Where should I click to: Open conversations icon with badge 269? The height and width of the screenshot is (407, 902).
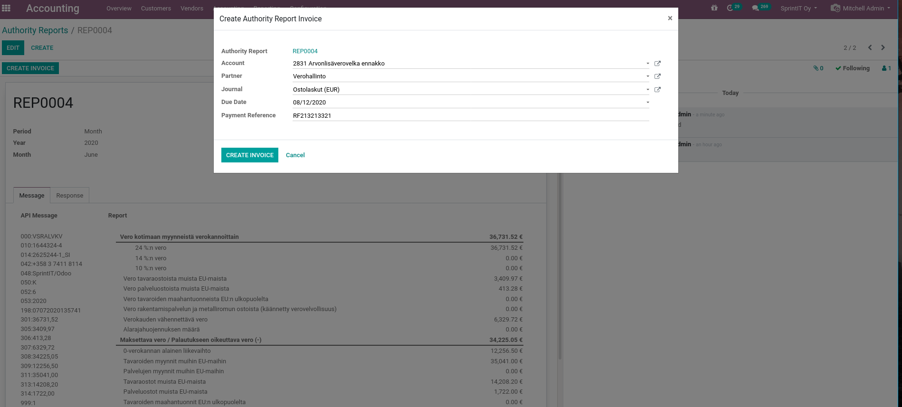pos(760,8)
